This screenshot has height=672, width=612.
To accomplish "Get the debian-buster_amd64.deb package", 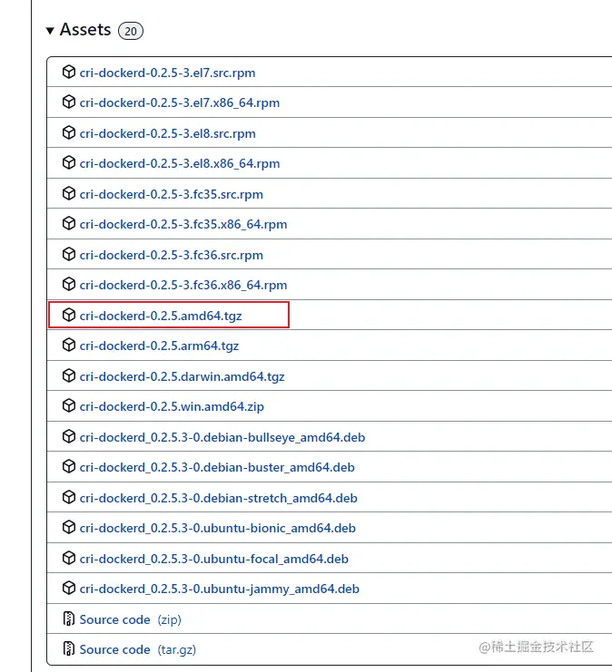I will 217,468.
